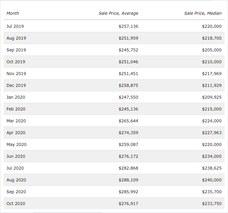
Task: Click the Oct 2019 row label
Action: point(16,62)
